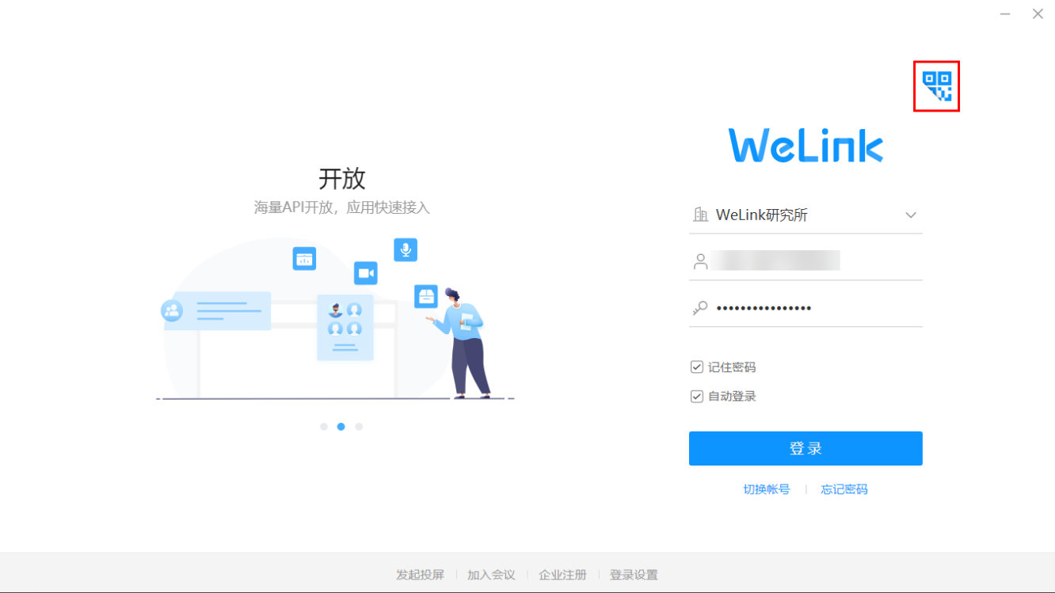Expand the WeLink研究所 organization dropdown

point(911,215)
